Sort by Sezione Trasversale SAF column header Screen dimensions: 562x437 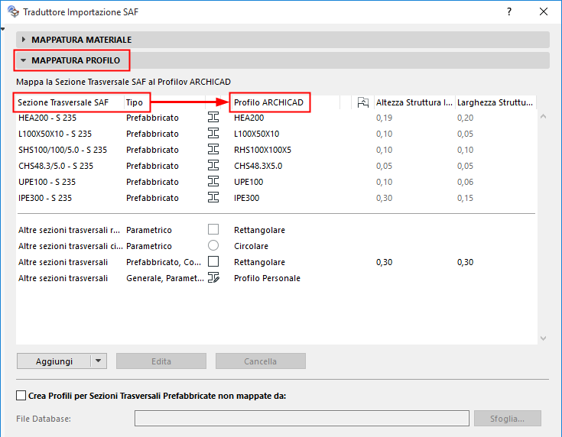70,102
